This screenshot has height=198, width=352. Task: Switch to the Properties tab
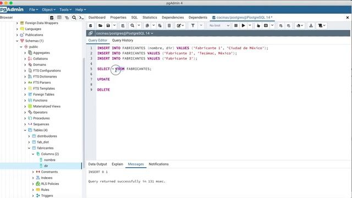(118, 18)
